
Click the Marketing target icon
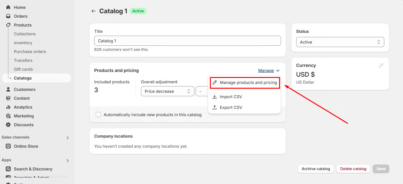[8, 116]
